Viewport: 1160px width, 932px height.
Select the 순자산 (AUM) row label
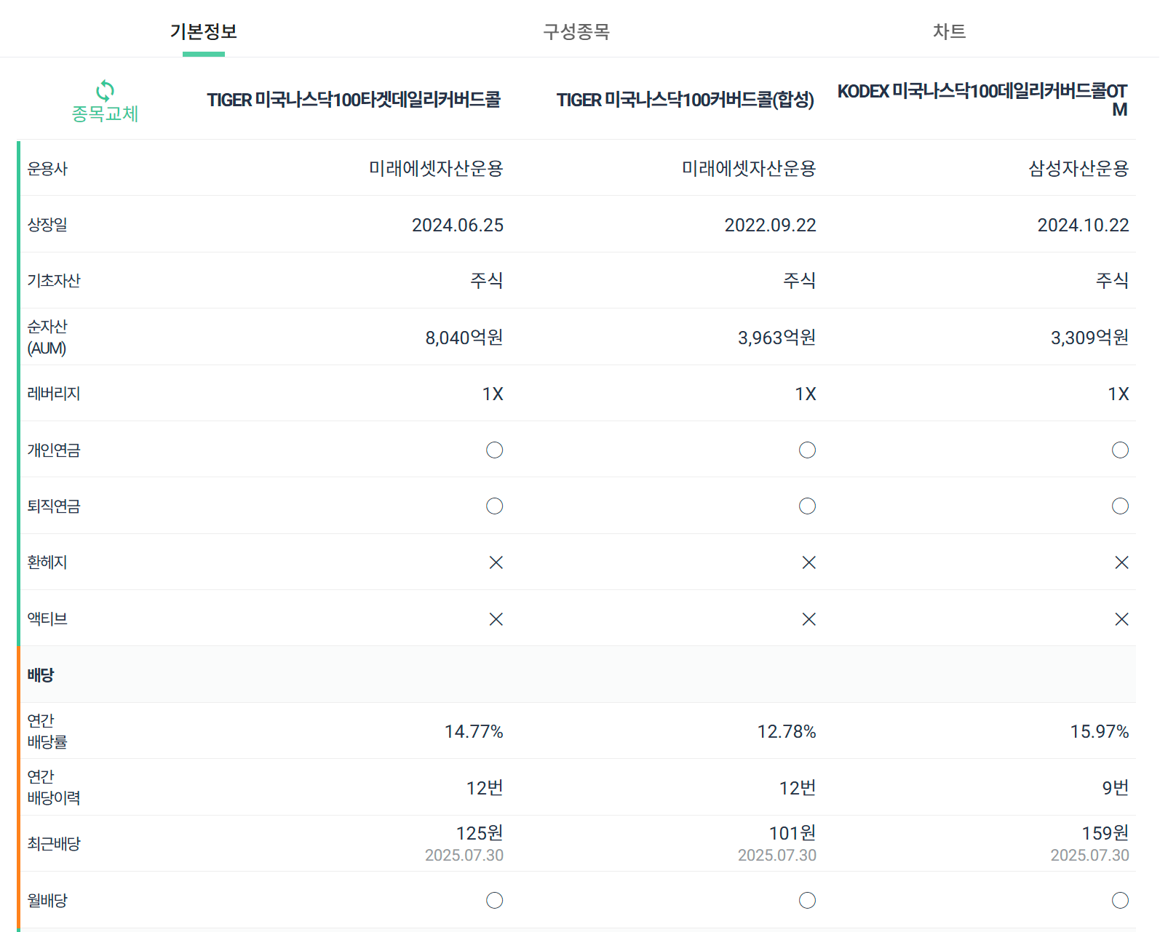[47, 337]
